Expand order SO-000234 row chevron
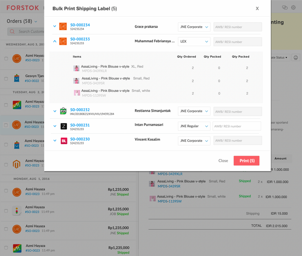Image resolution: width=302 pixels, height=256 pixels. [x=55, y=27]
